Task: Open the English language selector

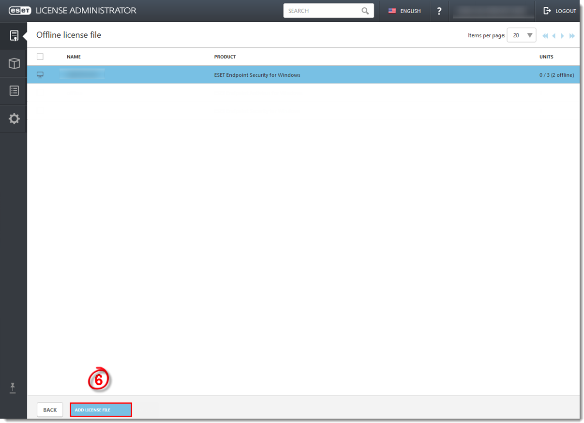Action: tap(404, 11)
